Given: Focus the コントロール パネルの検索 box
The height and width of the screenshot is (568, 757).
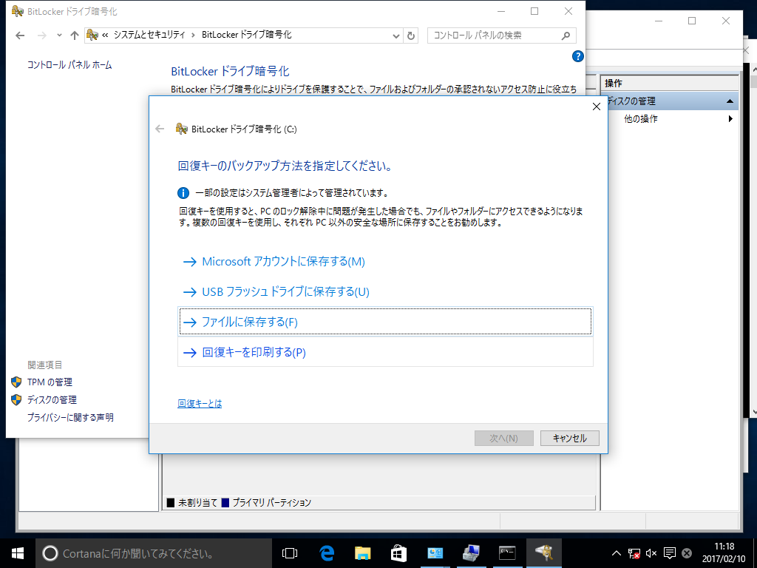Looking at the screenshot, I should click(502, 35).
